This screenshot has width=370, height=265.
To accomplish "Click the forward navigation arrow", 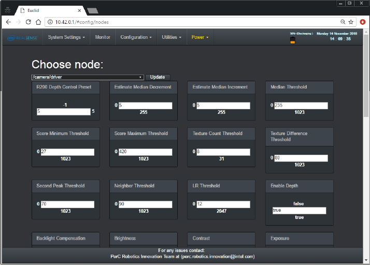I will coord(19,22).
